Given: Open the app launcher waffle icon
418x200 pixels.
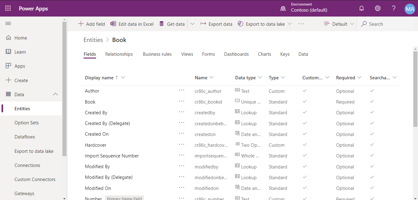Looking at the screenshot, I should (x=8, y=8).
